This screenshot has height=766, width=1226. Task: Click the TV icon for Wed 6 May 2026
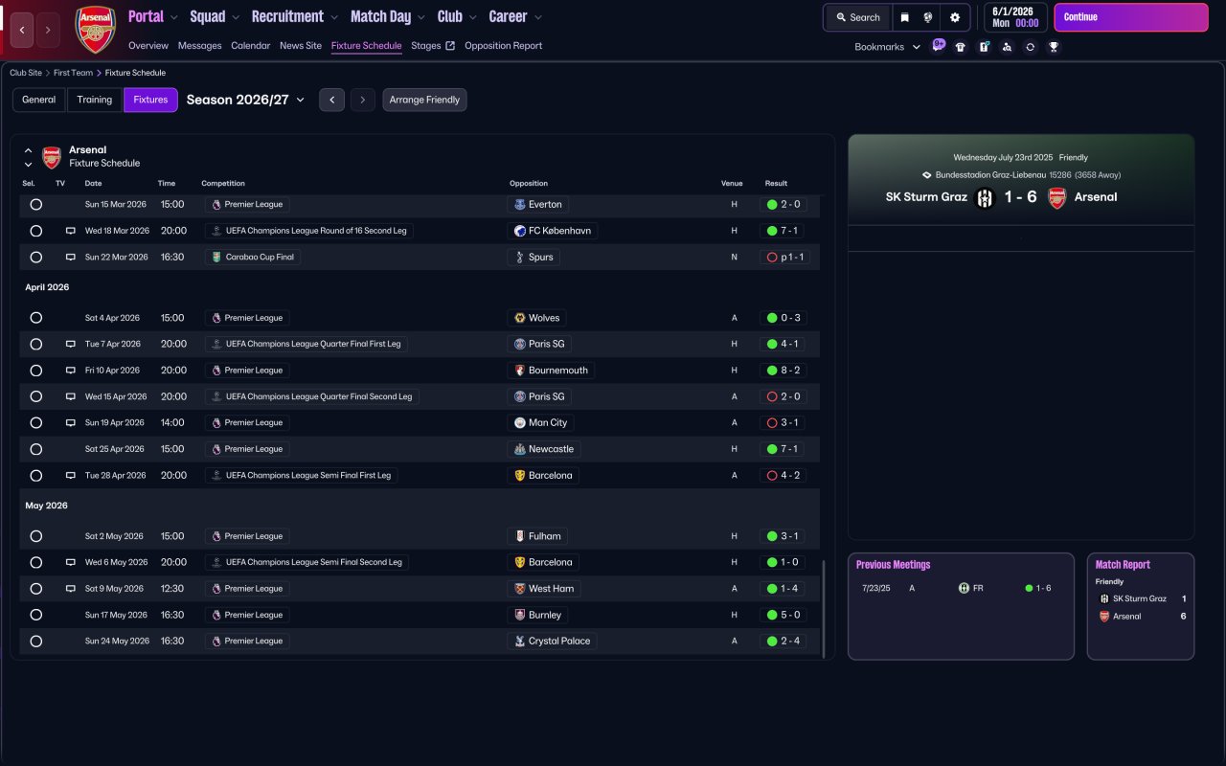coord(70,562)
